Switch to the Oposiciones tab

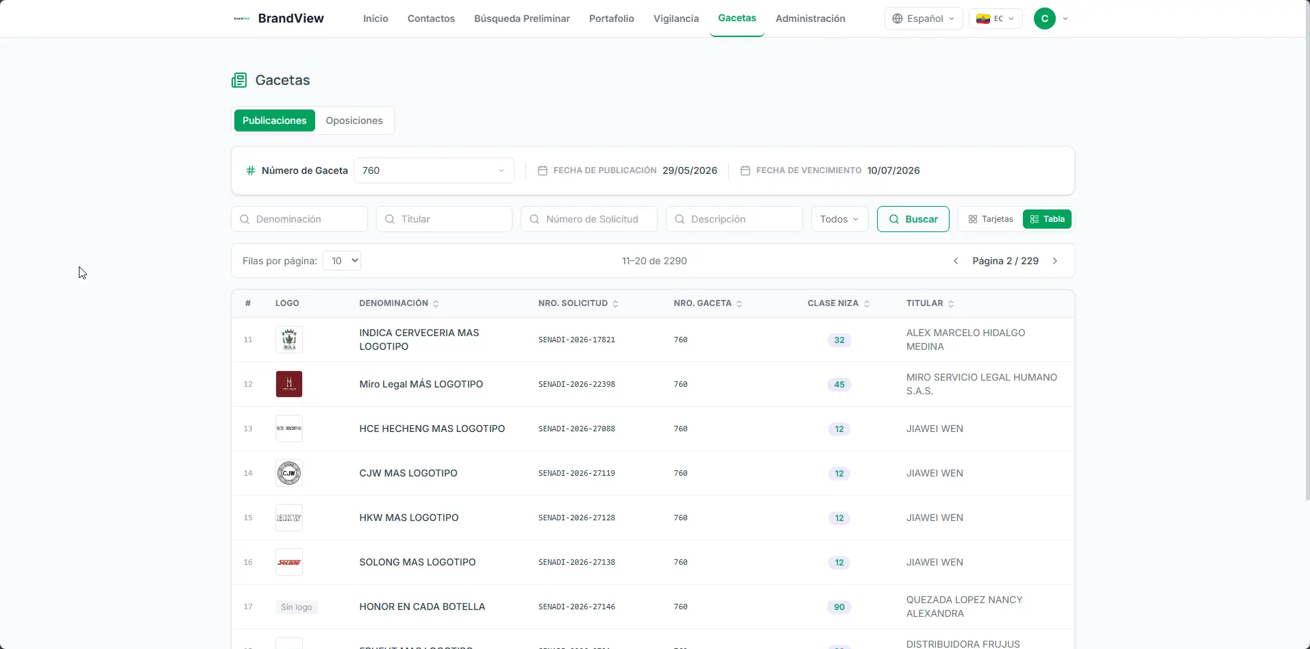(354, 120)
